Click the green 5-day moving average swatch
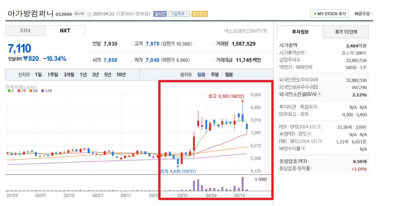 (9, 91)
